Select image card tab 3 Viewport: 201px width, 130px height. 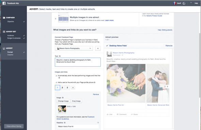[67, 87]
